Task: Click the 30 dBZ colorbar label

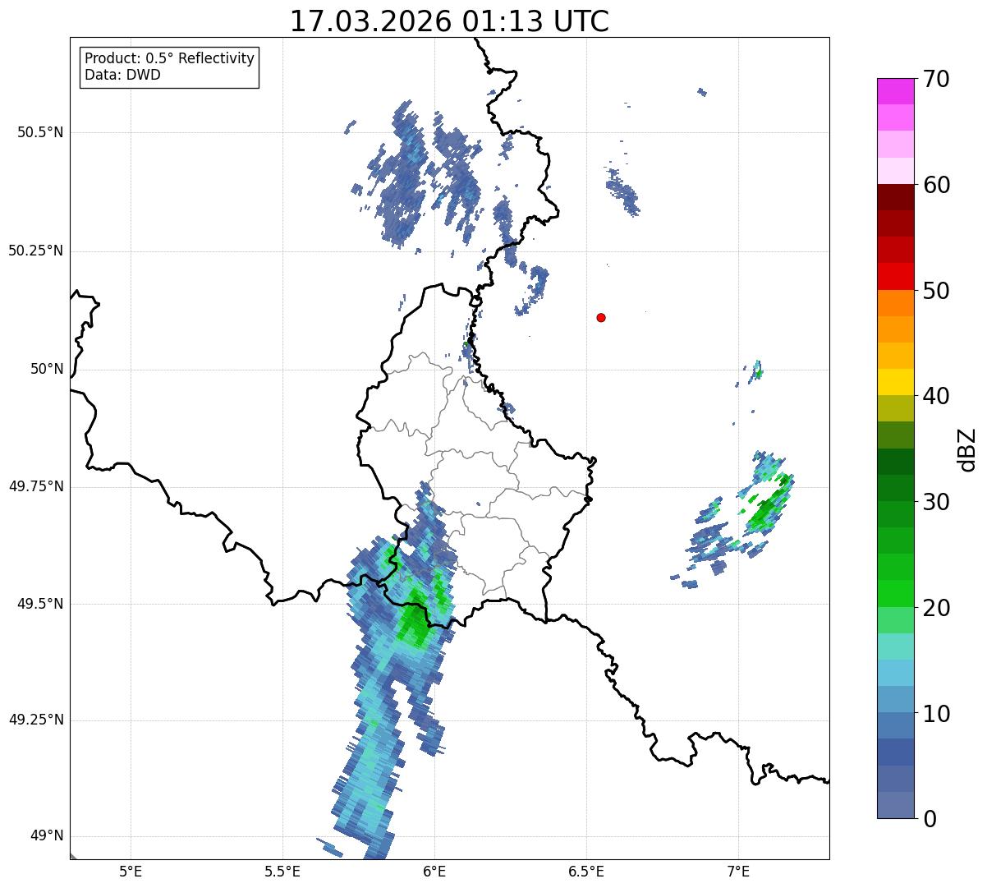Action: pos(935,502)
